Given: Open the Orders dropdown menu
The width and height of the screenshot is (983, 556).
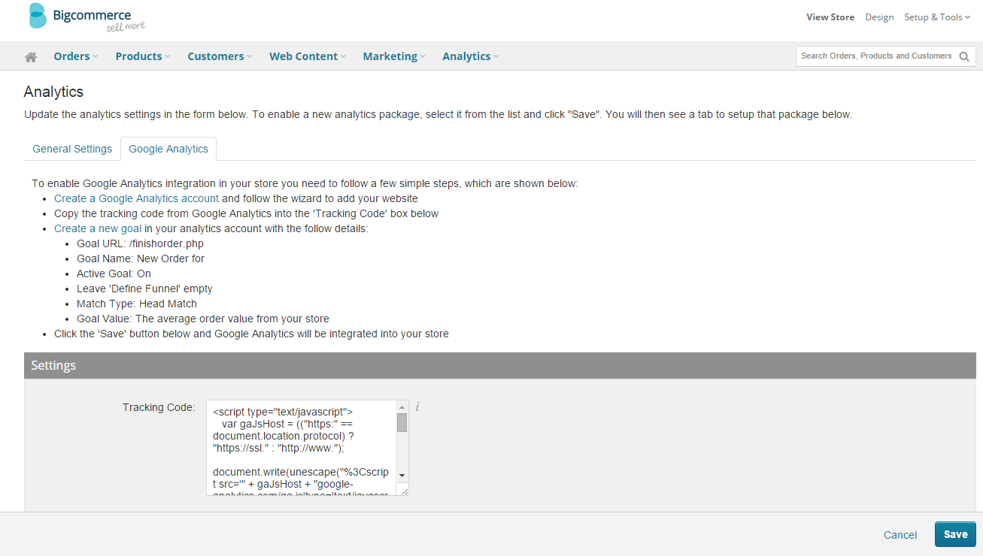Looking at the screenshot, I should pos(75,56).
